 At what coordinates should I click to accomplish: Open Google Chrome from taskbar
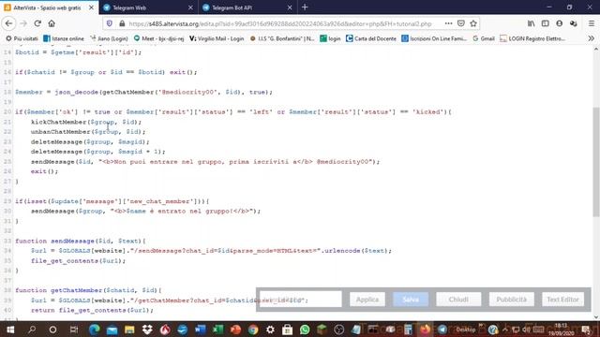[x=253, y=330]
